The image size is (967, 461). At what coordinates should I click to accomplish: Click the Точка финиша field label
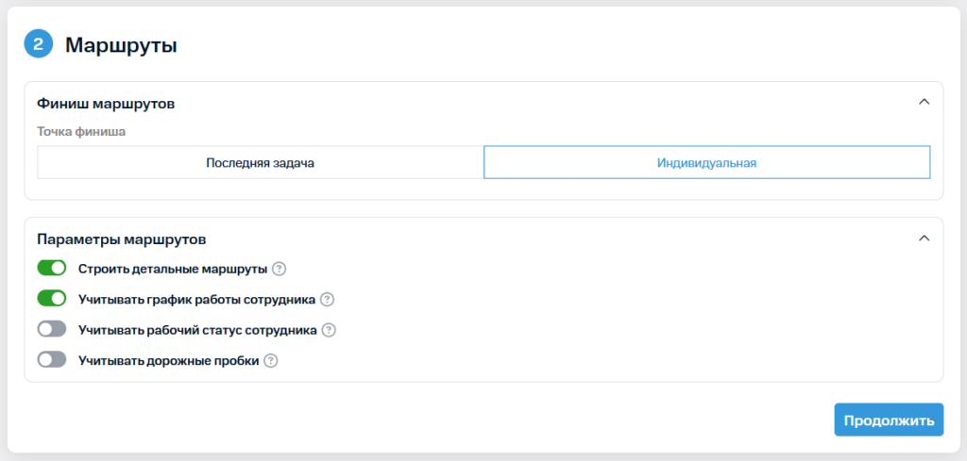[81, 131]
